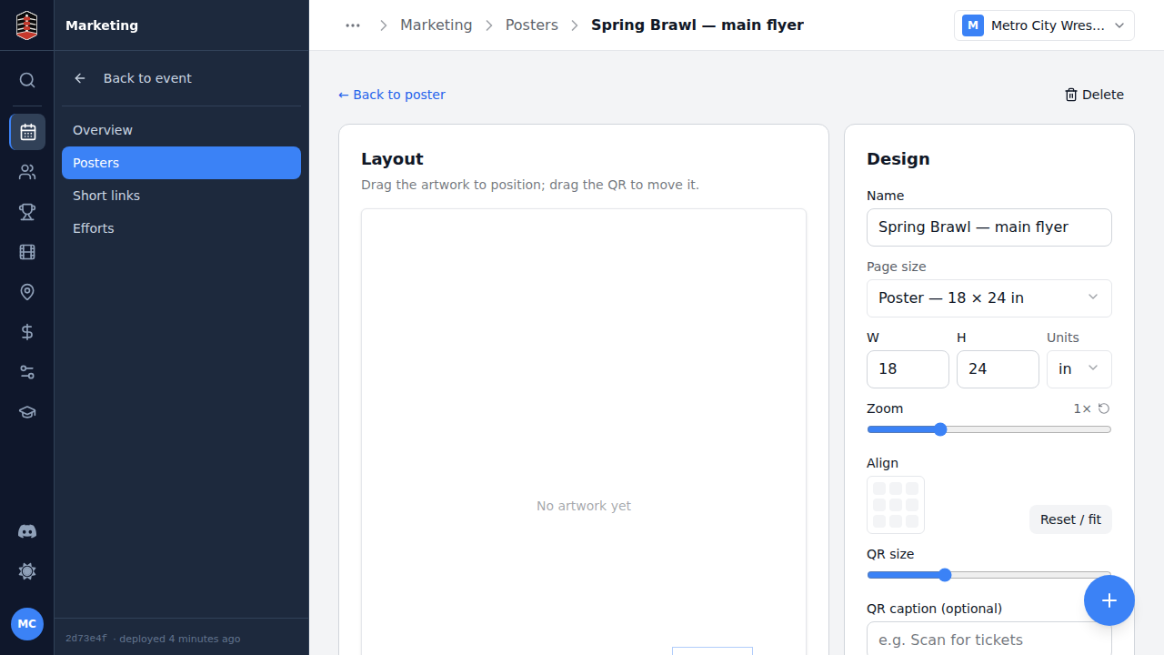Open the graduation cap icon
Screen dimensions: 1164x655
click(x=27, y=412)
